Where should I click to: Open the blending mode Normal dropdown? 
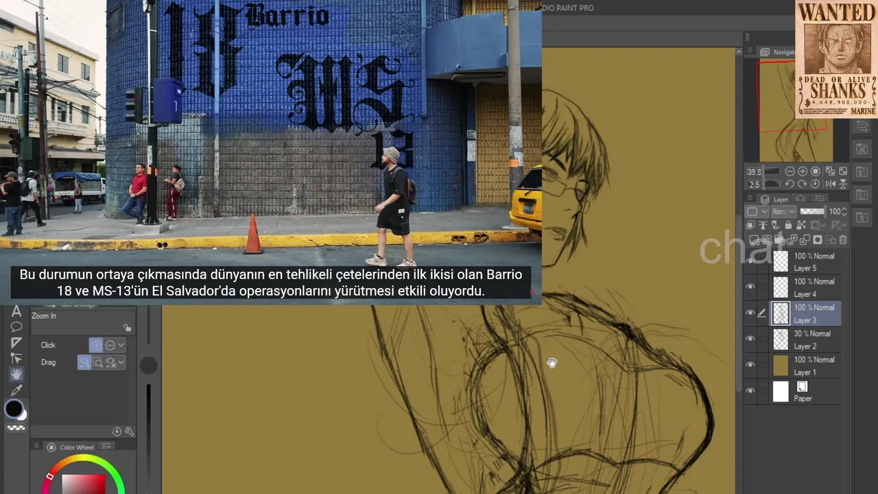click(783, 212)
